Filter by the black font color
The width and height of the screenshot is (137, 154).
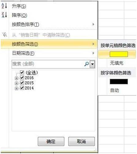tap(119, 82)
